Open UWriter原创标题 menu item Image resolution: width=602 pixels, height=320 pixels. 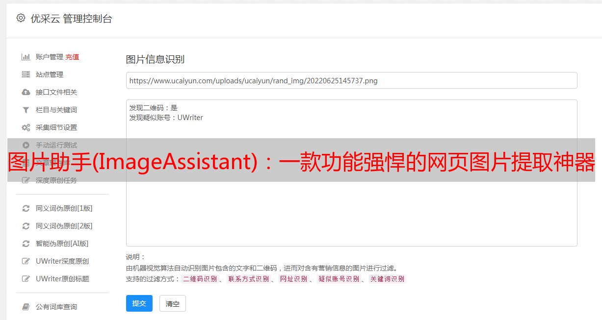(62, 279)
